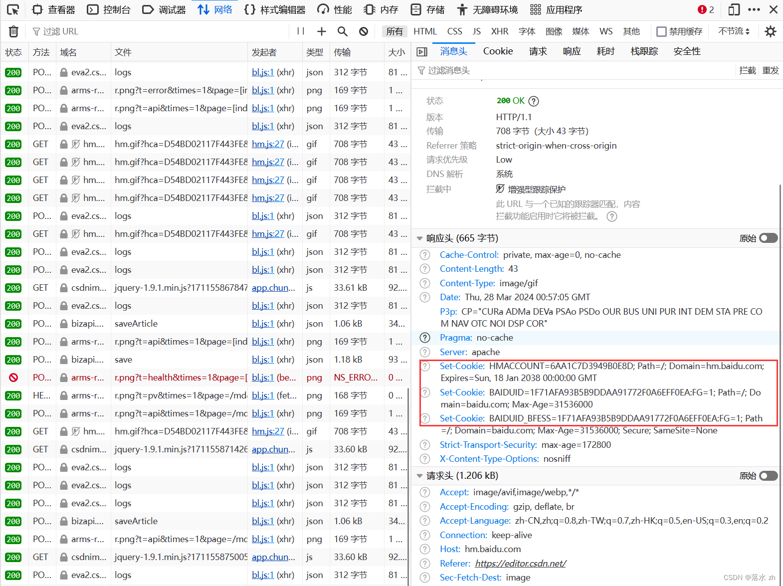Viewport: 783px width, 586px height.
Task: Switch to the 性能 performance tab
Action: [x=335, y=9]
